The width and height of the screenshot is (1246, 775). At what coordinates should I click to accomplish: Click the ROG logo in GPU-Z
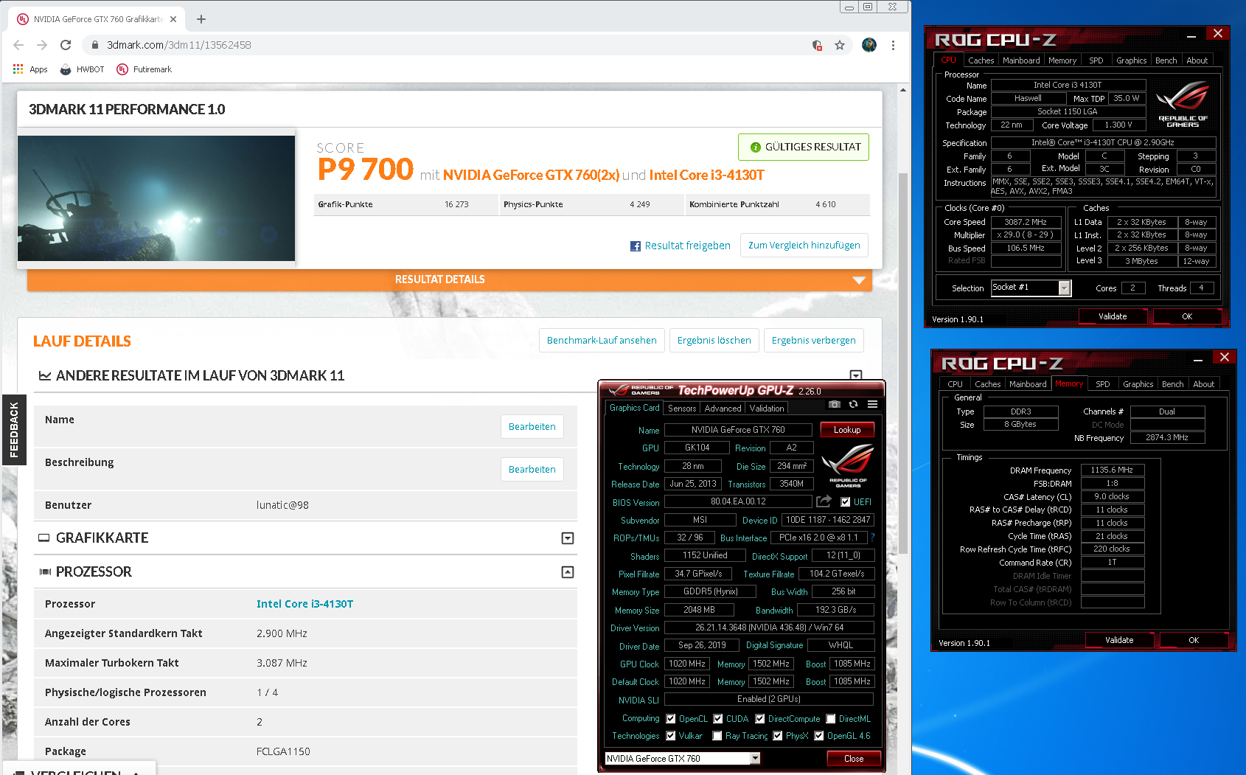[x=848, y=465]
